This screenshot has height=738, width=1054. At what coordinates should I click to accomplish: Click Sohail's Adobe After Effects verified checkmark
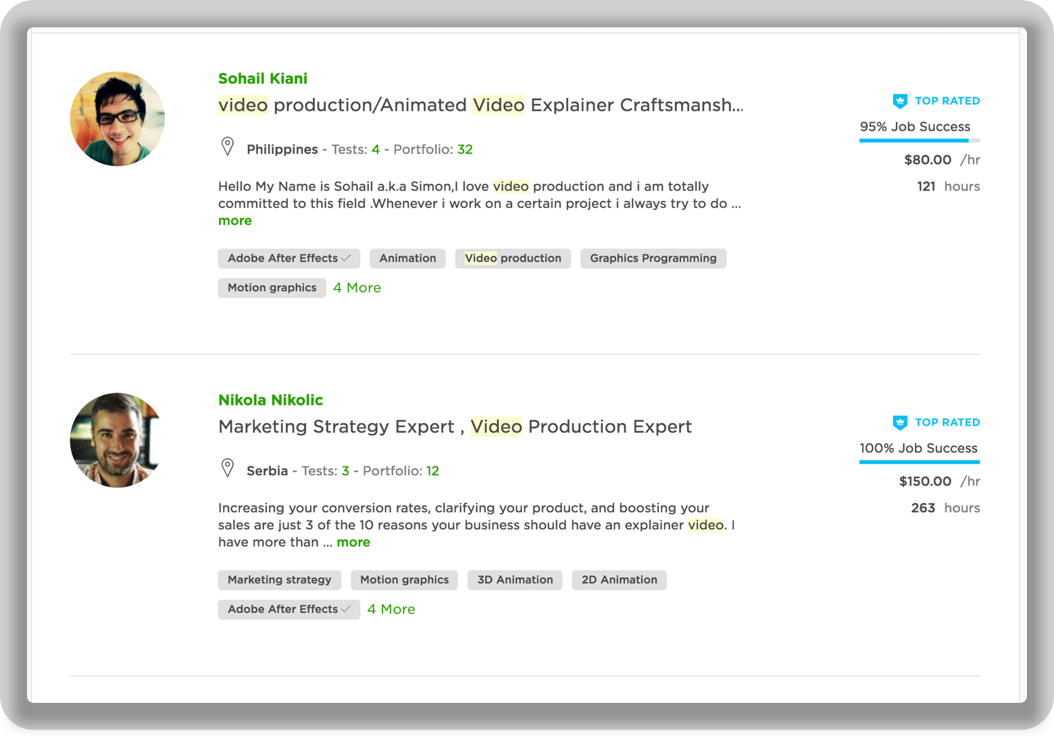[346, 258]
